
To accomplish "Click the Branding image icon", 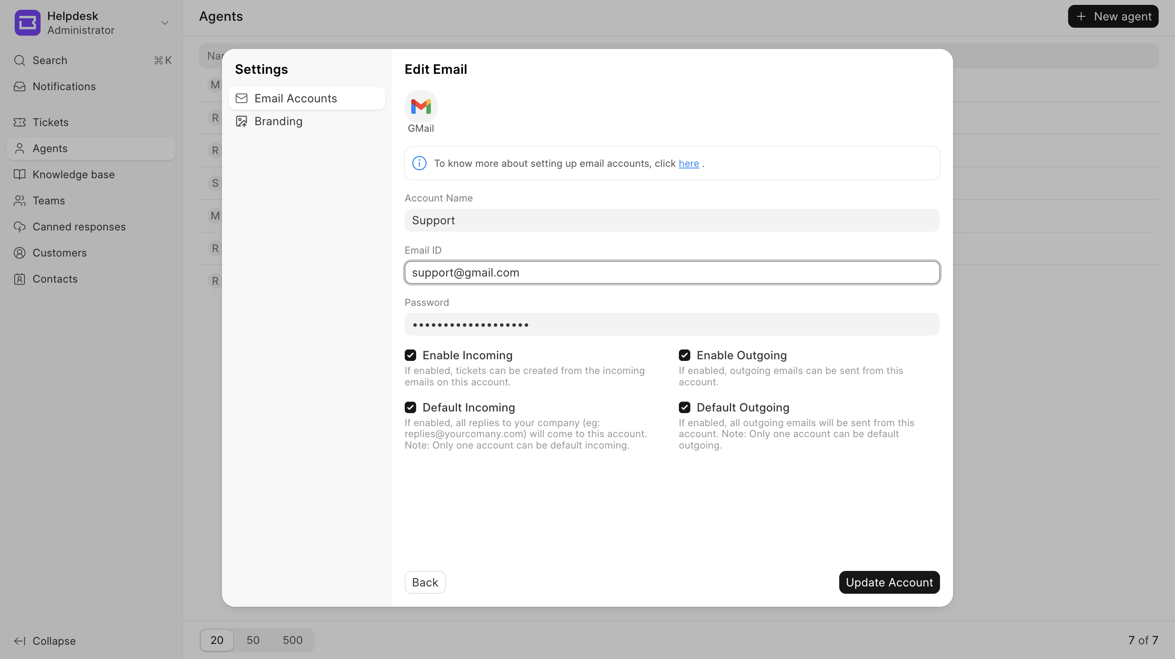I will pyautogui.click(x=241, y=121).
